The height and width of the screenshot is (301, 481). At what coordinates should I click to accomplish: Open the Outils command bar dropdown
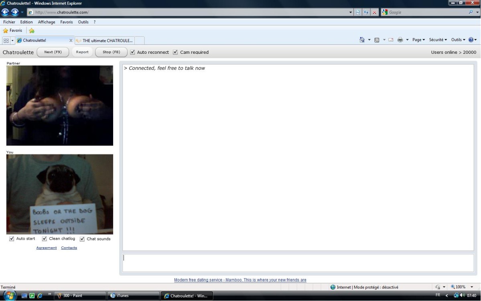pyautogui.click(x=458, y=40)
